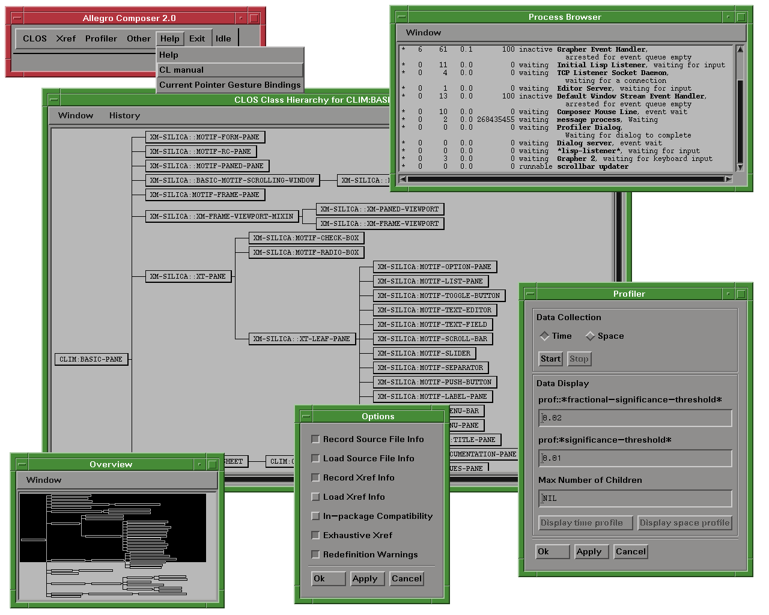Click Cancel in Options dialog

pyautogui.click(x=407, y=578)
